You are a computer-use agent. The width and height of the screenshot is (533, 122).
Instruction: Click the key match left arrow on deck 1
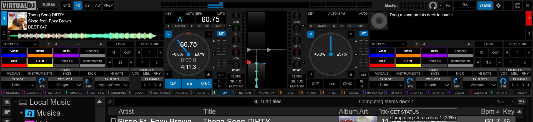click(168, 26)
